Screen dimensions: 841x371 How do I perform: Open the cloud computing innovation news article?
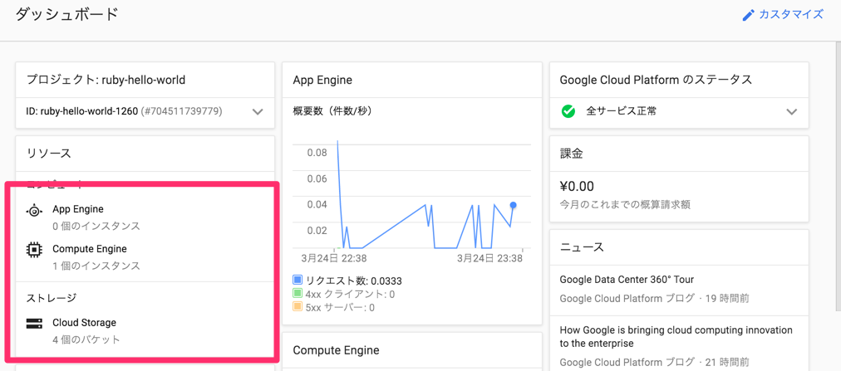676,336
